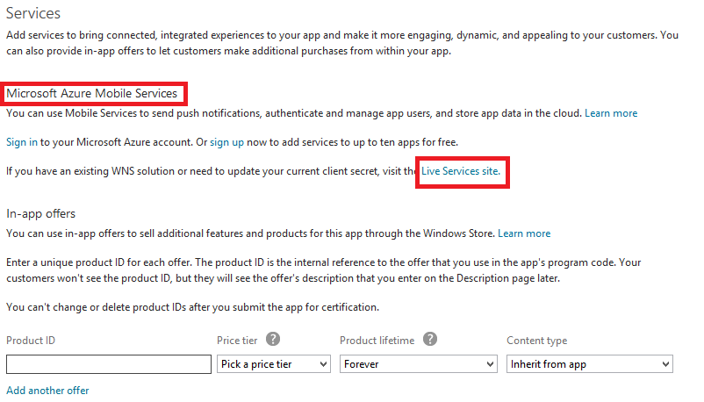Select text 'You can't change or delete product IDs'

97,307
